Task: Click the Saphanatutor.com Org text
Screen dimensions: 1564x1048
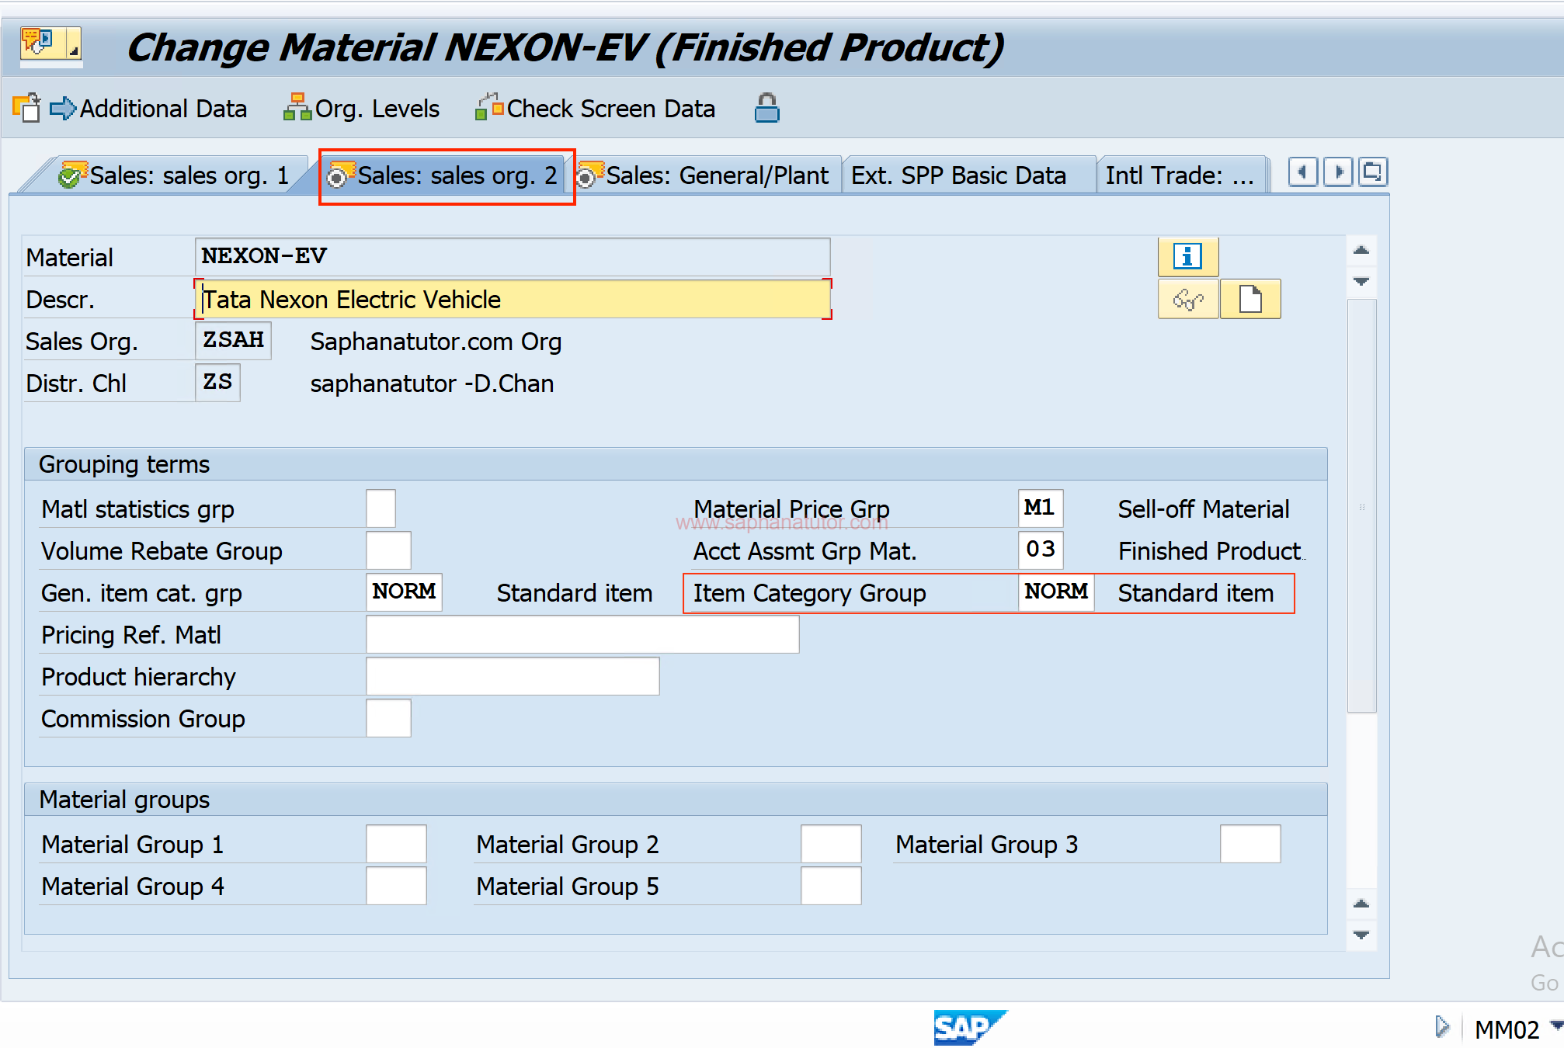Action: (x=436, y=342)
